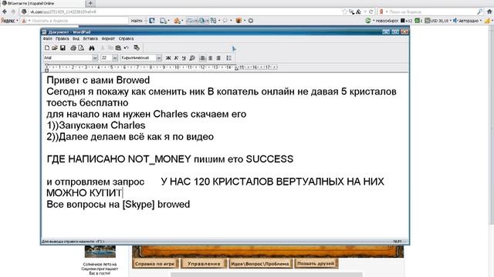Viewport: 494px width, 277px height.
Task: Go back in the browser
Action: click(x=5, y=12)
